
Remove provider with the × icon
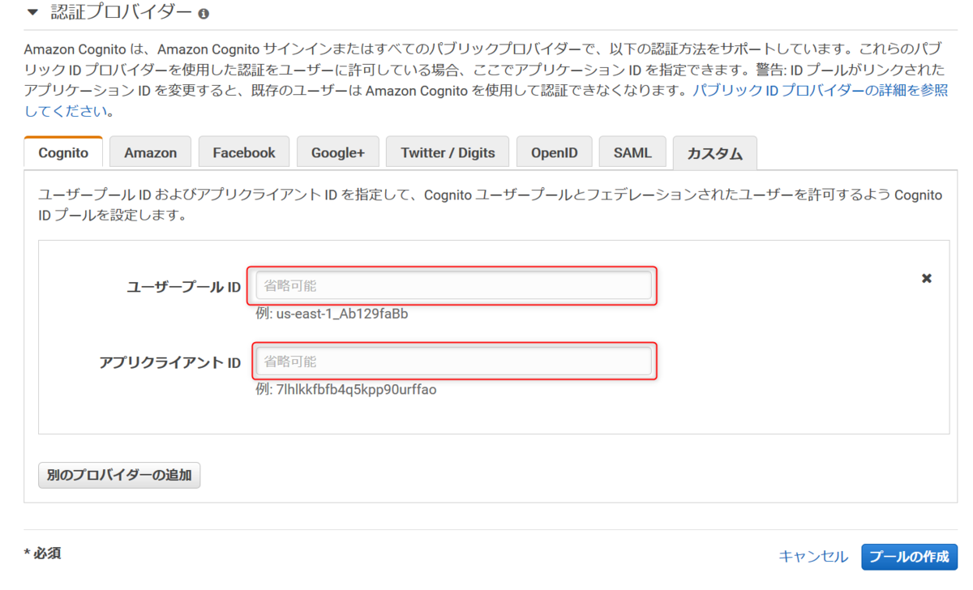click(x=927, y=278)
